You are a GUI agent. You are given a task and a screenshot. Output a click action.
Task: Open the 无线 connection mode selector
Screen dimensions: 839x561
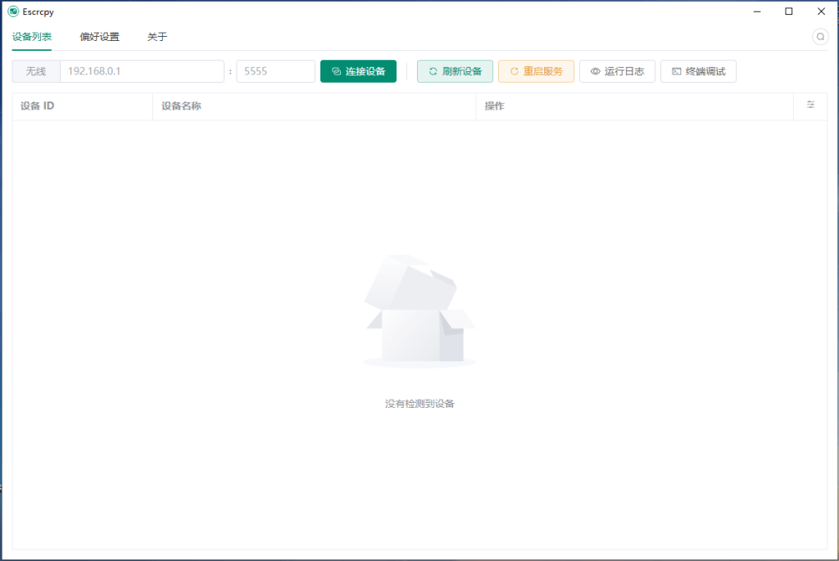click(x=35, y=71)
